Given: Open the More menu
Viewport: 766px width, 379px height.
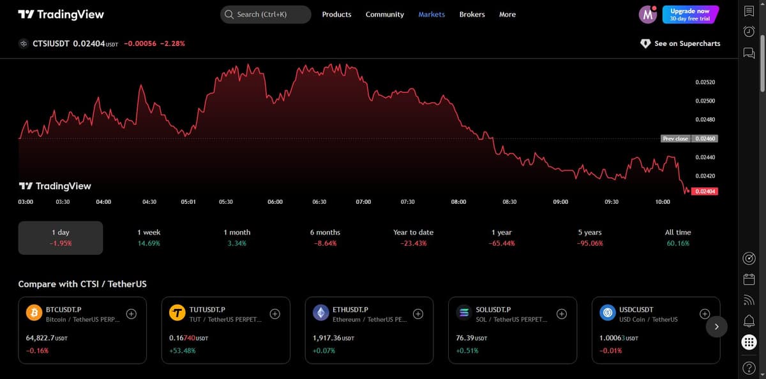Looking at the screenshot, I should [x=507, y=14].
